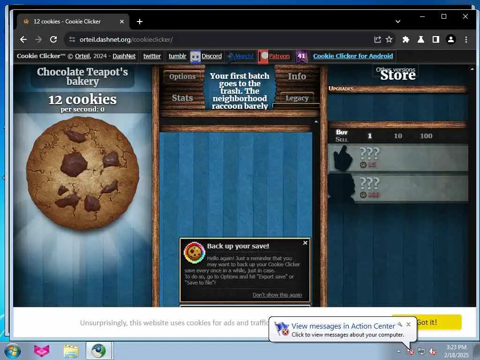Open Other versions dropdown
This screenshot has width=480, height=360.
tap(396, 69)
